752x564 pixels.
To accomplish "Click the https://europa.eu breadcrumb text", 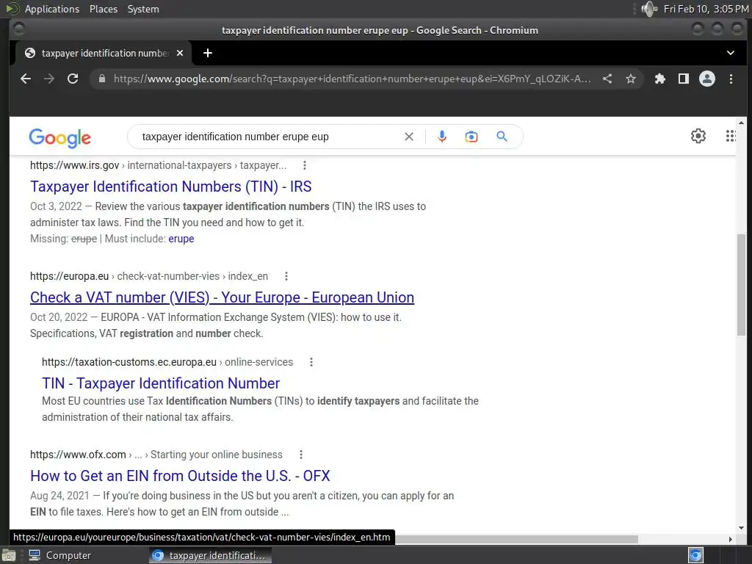I will 70,276.
